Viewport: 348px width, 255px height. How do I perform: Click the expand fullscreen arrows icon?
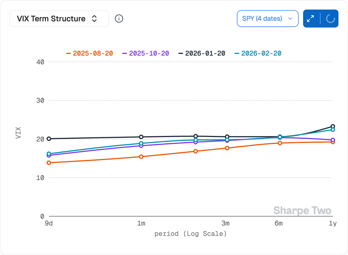coord(310,19)
